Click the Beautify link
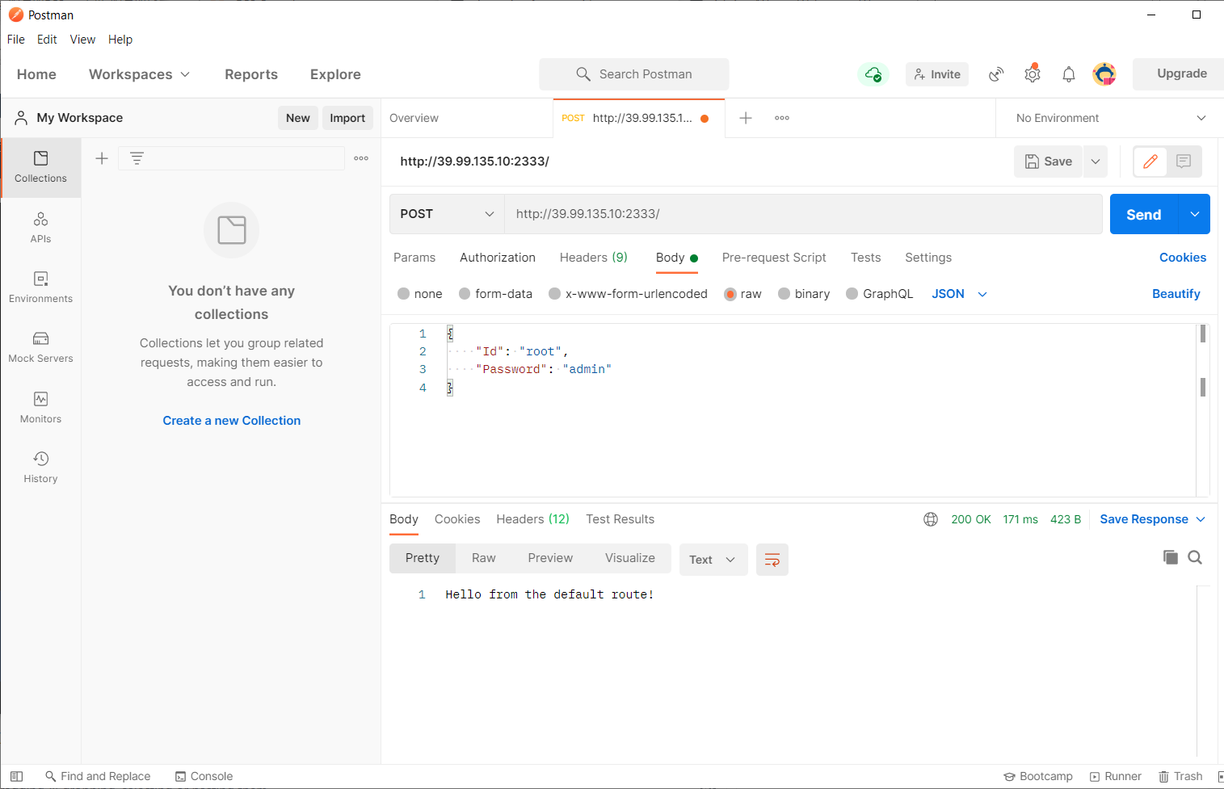 click(x=1176, y=294)
